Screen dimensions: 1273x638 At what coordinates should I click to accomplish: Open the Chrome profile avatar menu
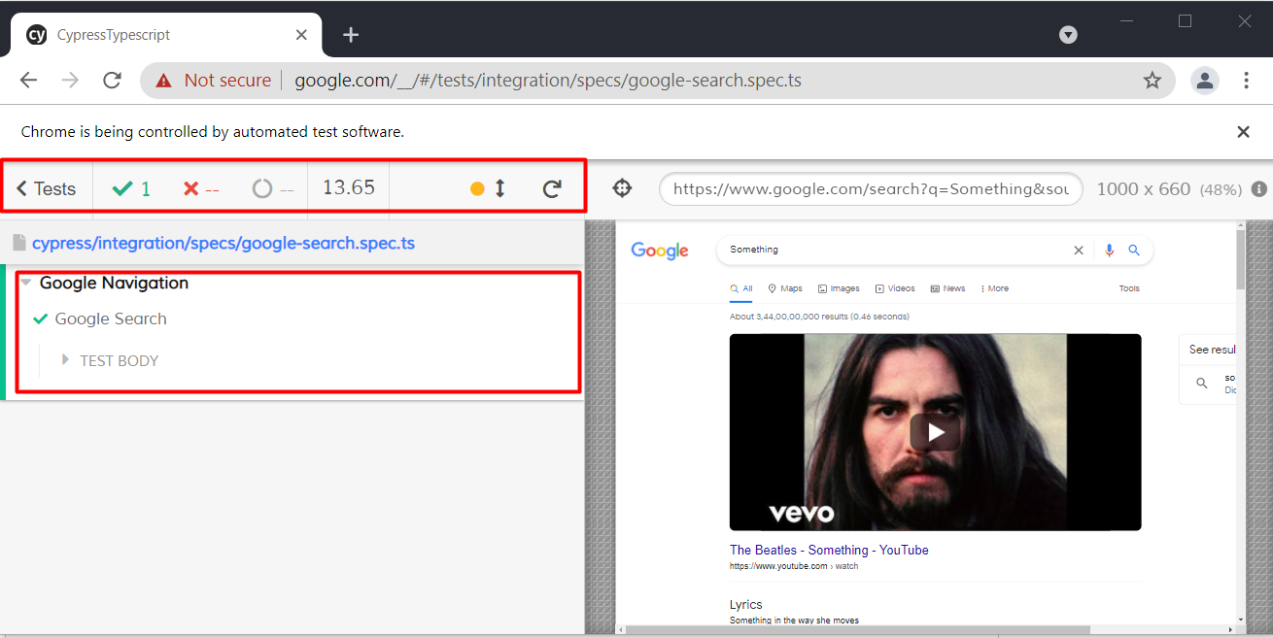tap(1205, 81)
